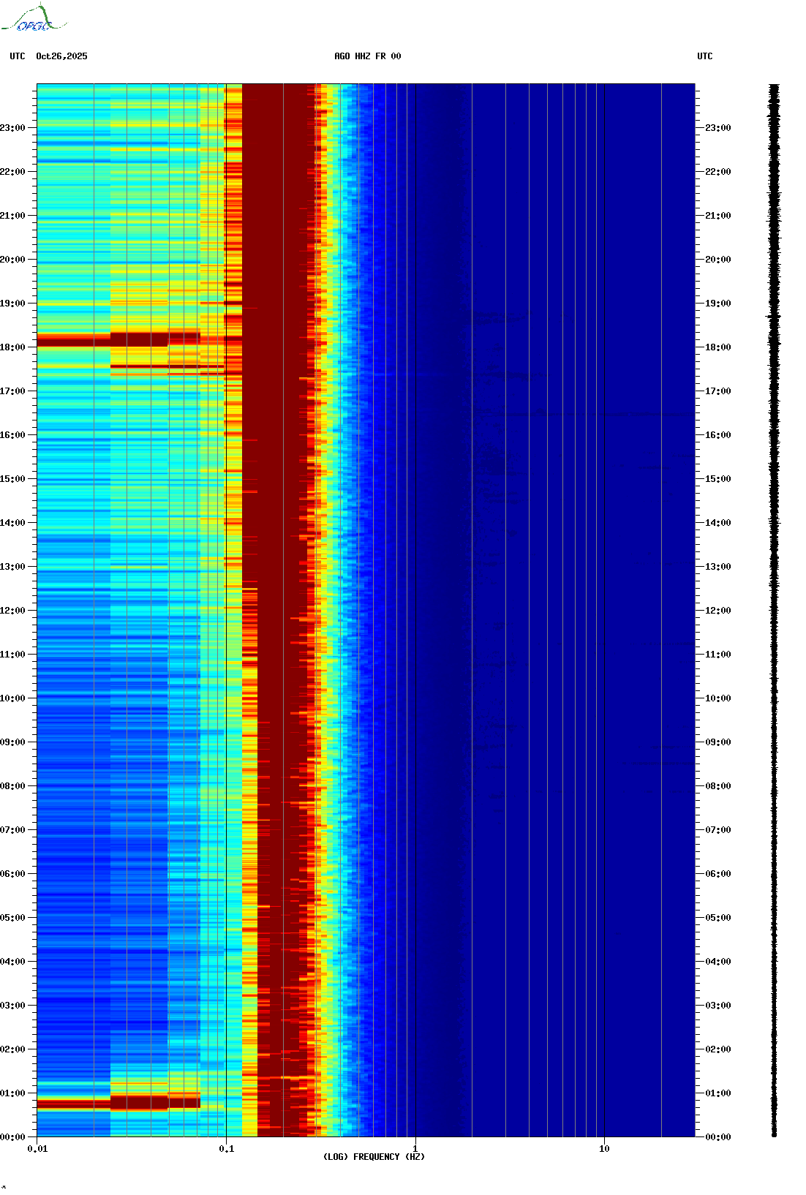Select the 12:00 tick on right time axis
The width and height of the screenshot is (806, 1195).
pyautogui.click(x=718, y=611)
